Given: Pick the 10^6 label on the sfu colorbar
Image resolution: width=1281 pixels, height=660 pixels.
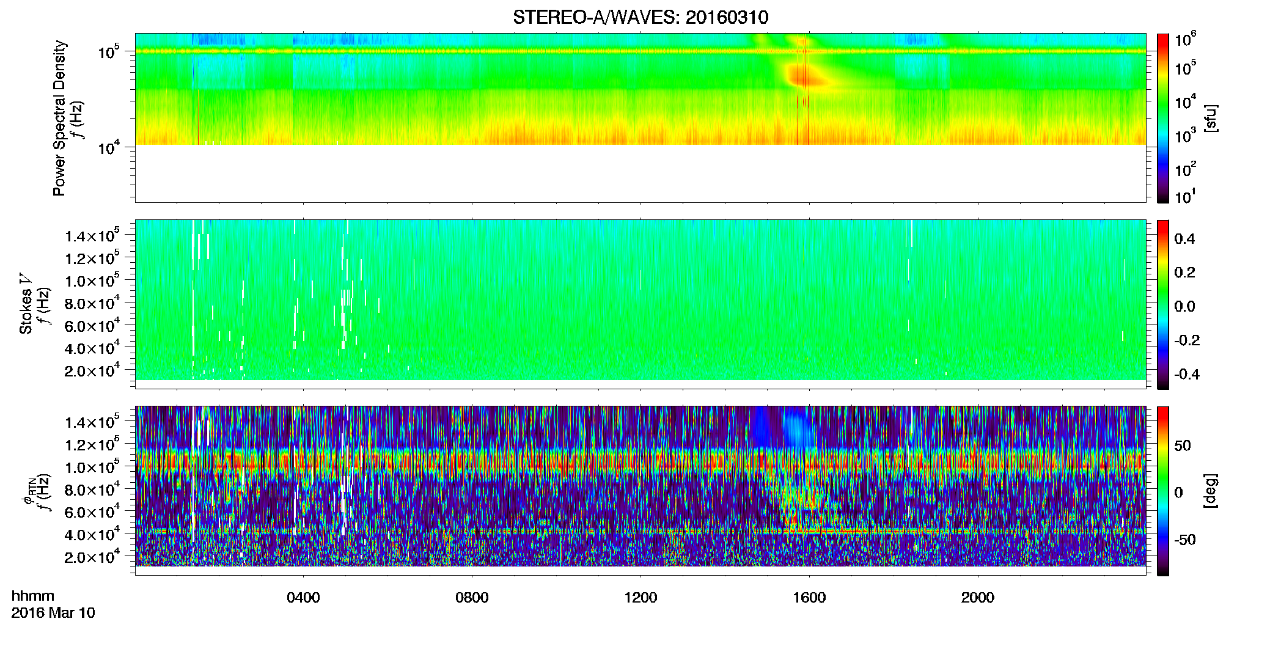Looking at the screenshot, I should pyautogui.click(x=1185, y=39).
